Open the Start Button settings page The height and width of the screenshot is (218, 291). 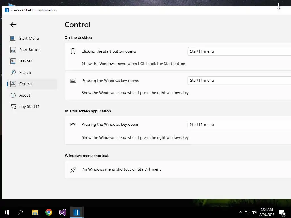pyautogui.click(x=32, y=50)
